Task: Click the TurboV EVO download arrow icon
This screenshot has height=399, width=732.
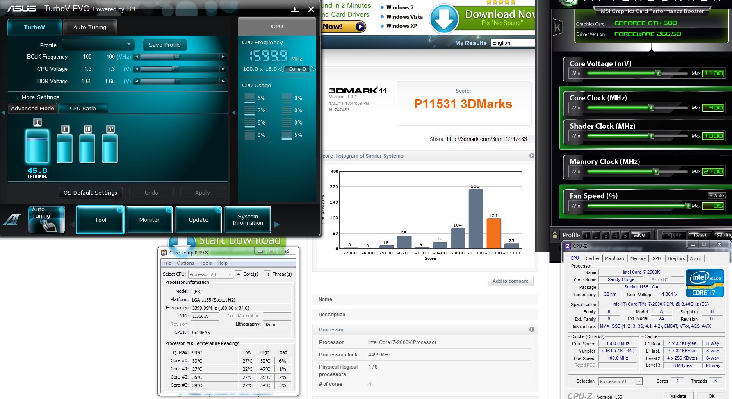Action: point(294,9)
